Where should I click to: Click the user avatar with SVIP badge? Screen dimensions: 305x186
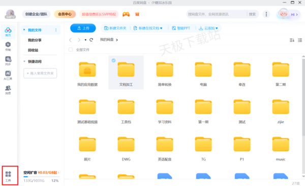(x=10, y=14)
